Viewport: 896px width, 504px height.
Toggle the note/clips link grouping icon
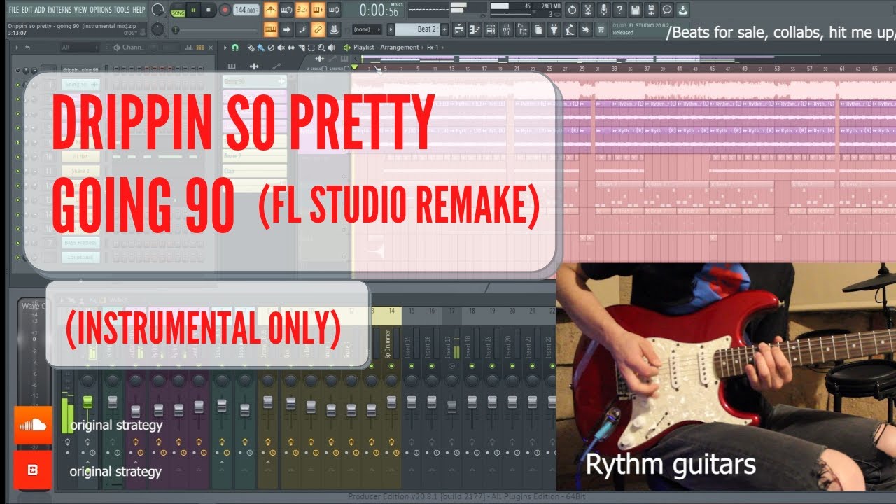(318, 29)
